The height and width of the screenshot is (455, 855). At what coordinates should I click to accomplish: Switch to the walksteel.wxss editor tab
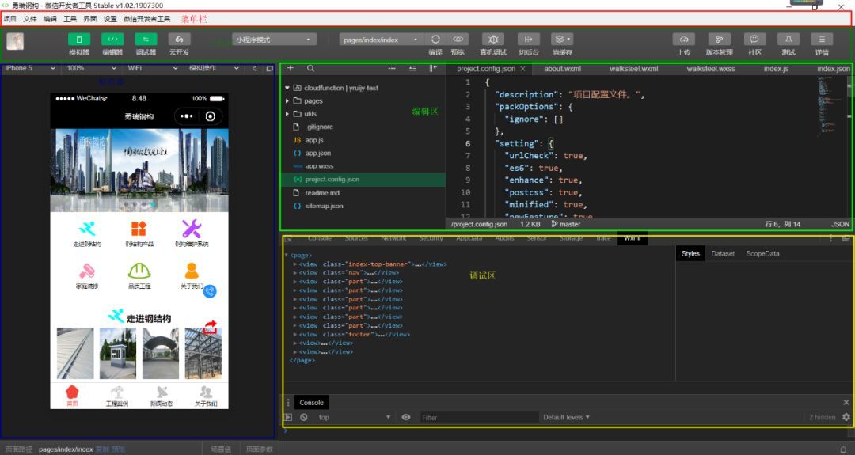pyautogui.click(x=710, y=69)
